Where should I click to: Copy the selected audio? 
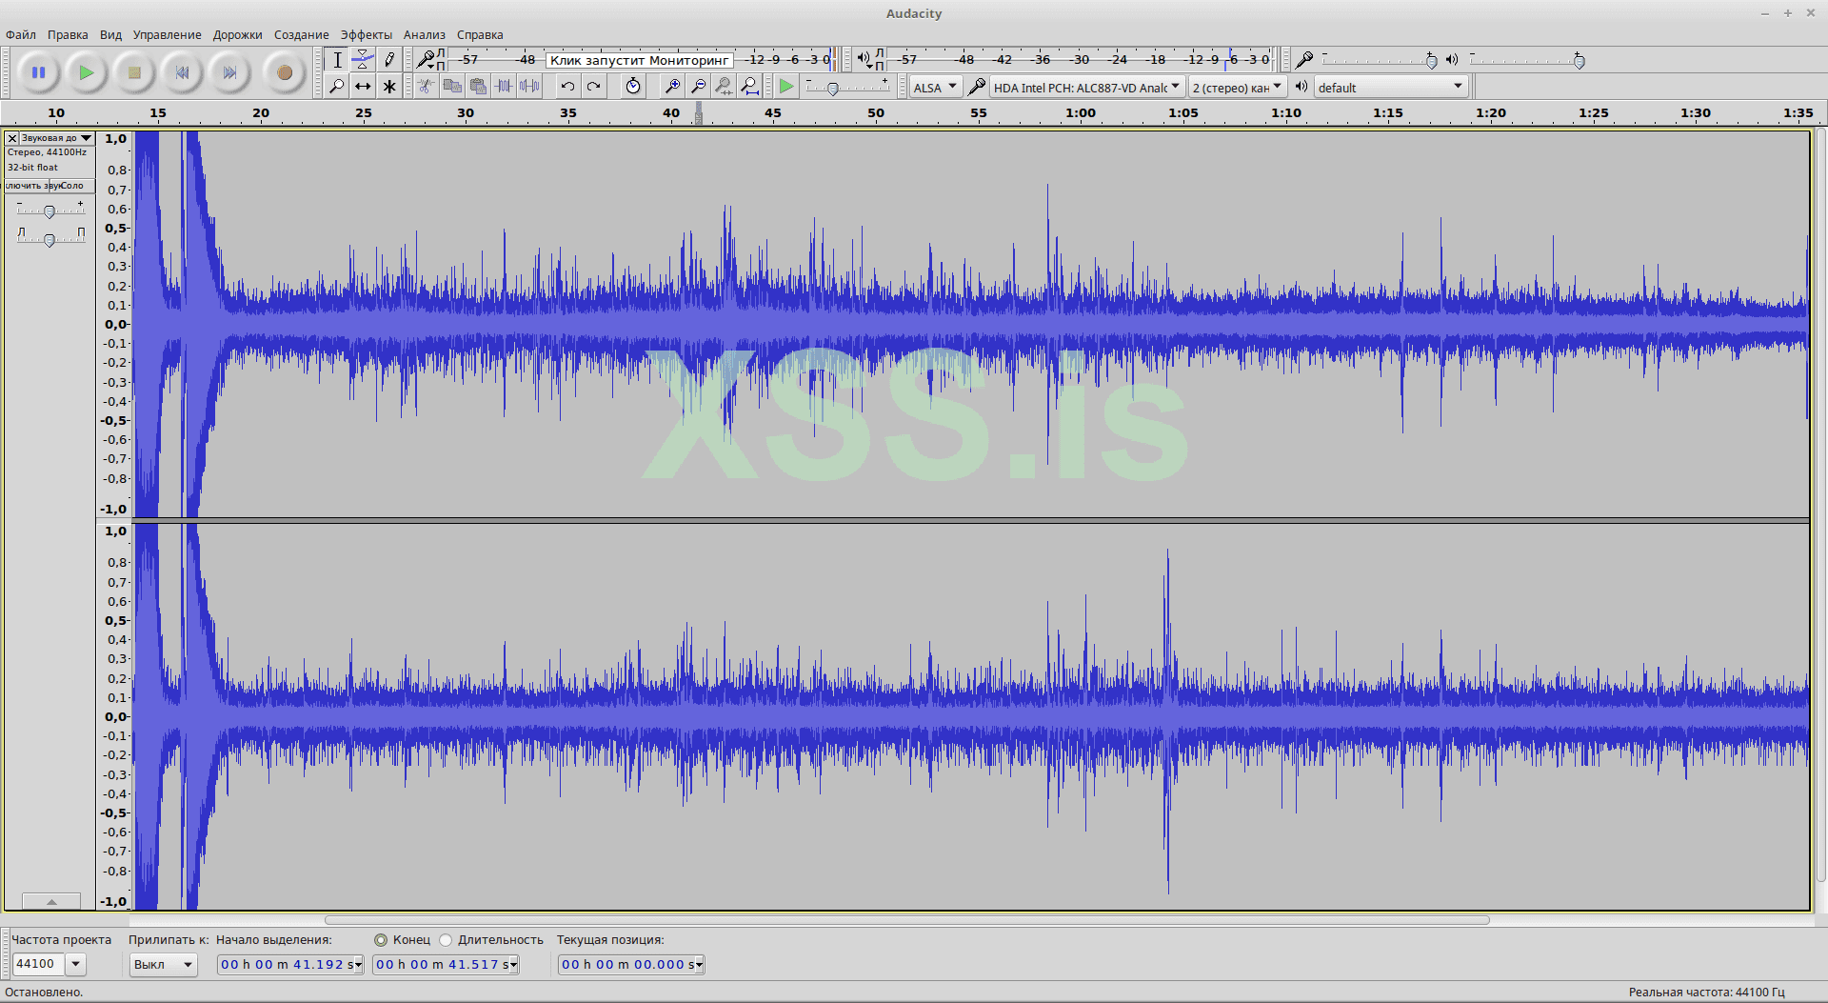[x=452, y=87]
